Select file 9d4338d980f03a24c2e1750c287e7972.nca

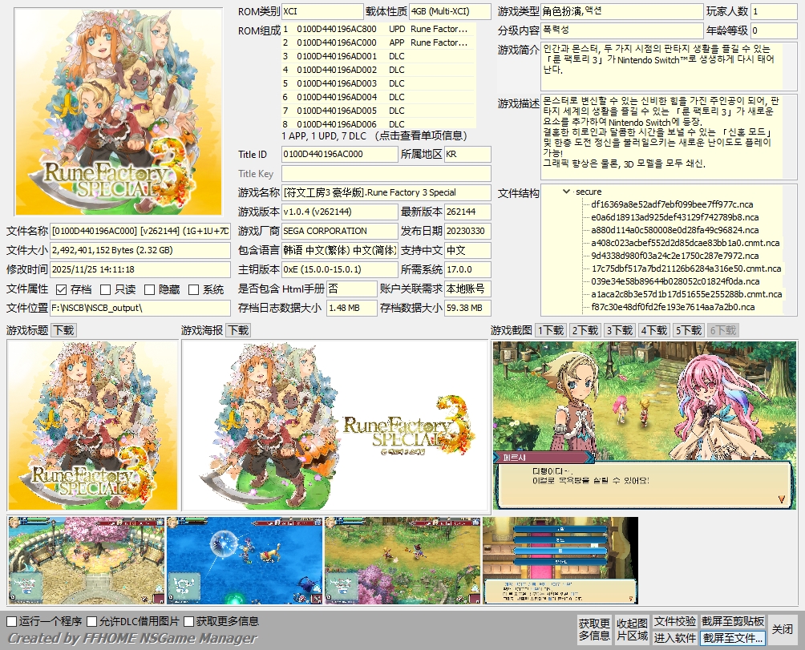click(x=674, y=256)
